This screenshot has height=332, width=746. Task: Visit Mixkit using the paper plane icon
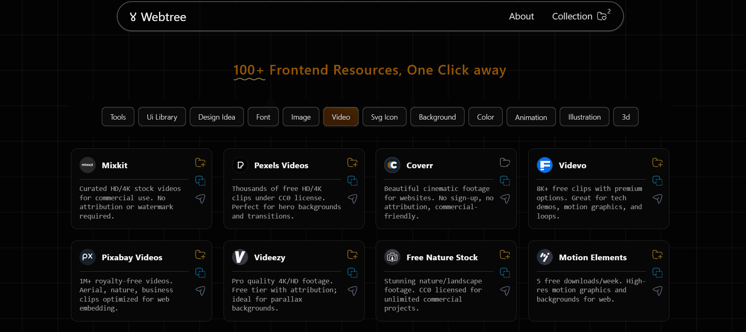(x=200, y=199)
